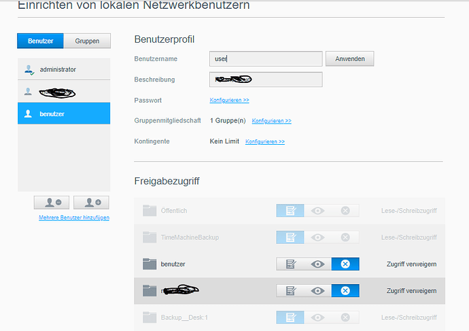The width and height of the screenshot is (469, 331).
Task: Click the TimeMachineBackup folder icon
Action: [150, 237]
